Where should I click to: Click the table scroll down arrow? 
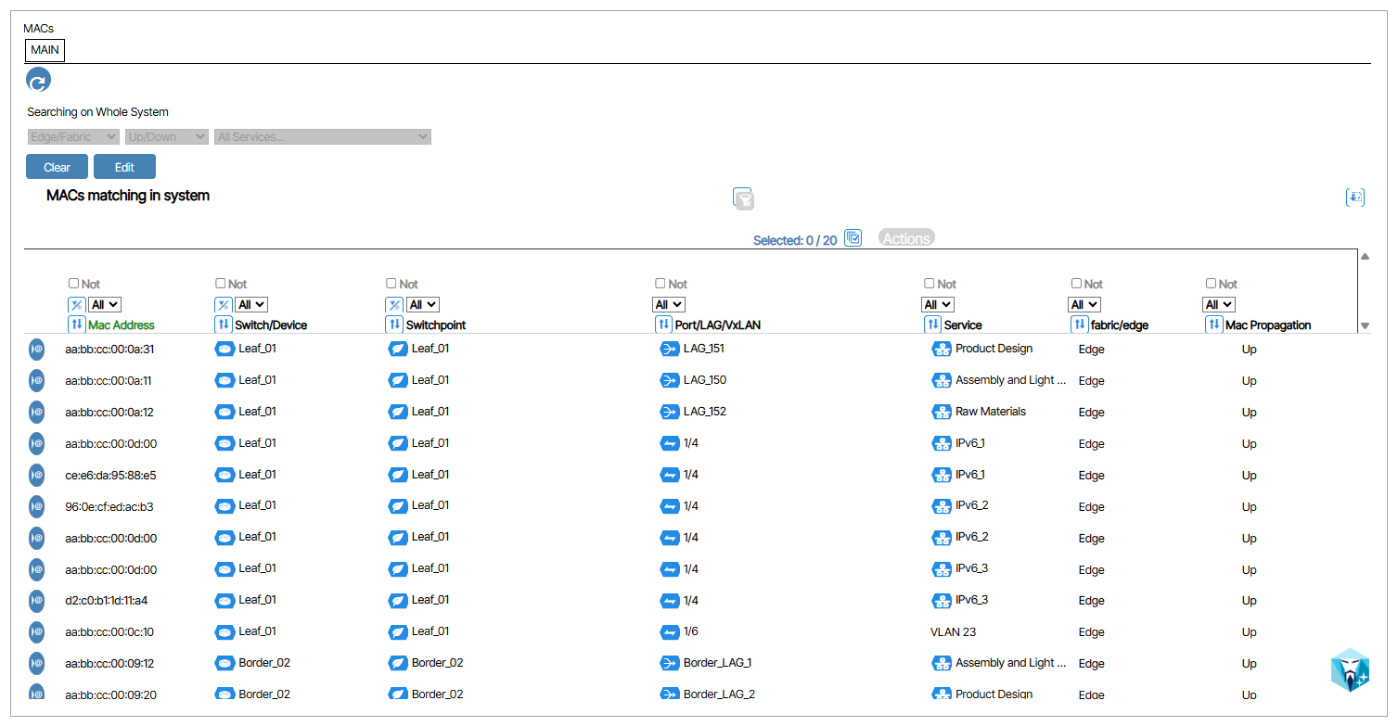point(1365,325)
